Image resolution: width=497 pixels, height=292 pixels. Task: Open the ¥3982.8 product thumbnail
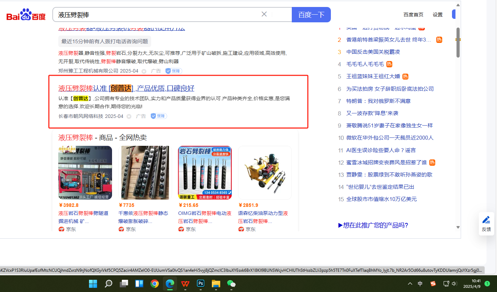[x=85, y=173]
